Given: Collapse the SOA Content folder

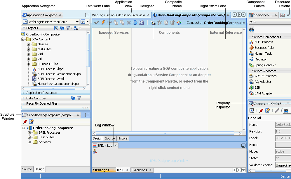Looking at the screenshot, I should pos(23,39).
